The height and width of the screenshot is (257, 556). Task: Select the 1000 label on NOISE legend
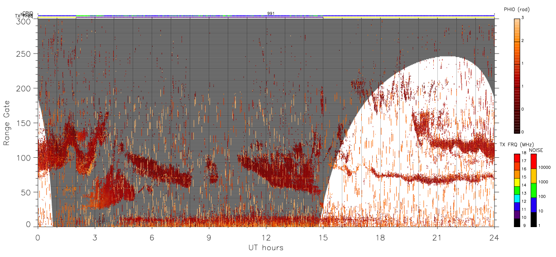(544, 181)
